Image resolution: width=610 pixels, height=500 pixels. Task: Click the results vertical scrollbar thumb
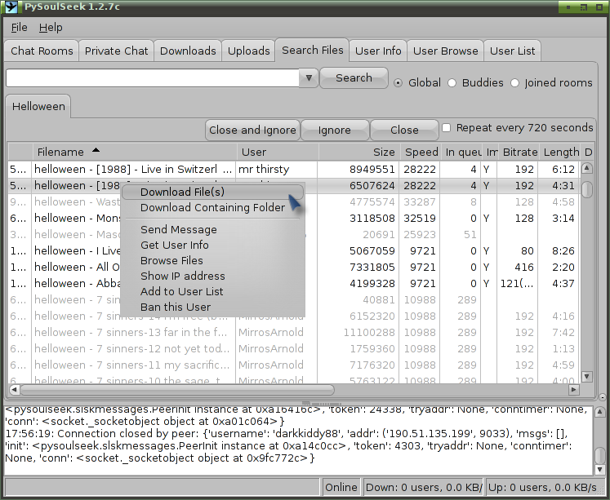[x=586, y=189]
